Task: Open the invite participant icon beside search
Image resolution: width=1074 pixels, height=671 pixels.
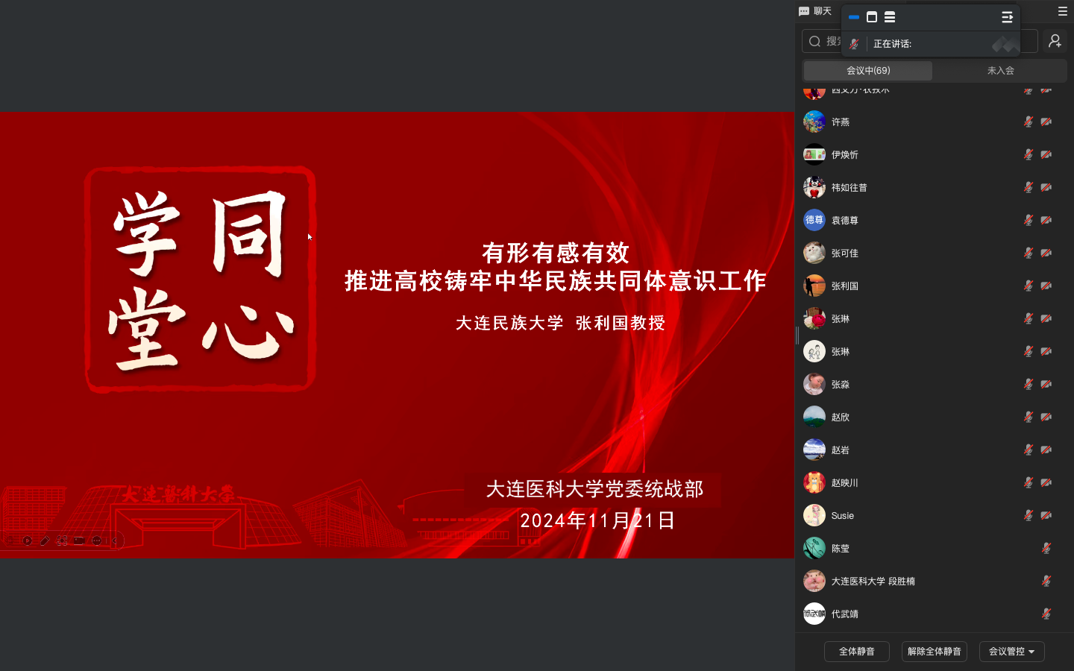Action: coord(1055,41)
